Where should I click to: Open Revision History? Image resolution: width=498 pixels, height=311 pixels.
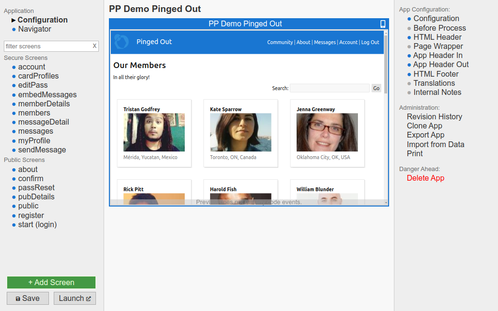434,117
